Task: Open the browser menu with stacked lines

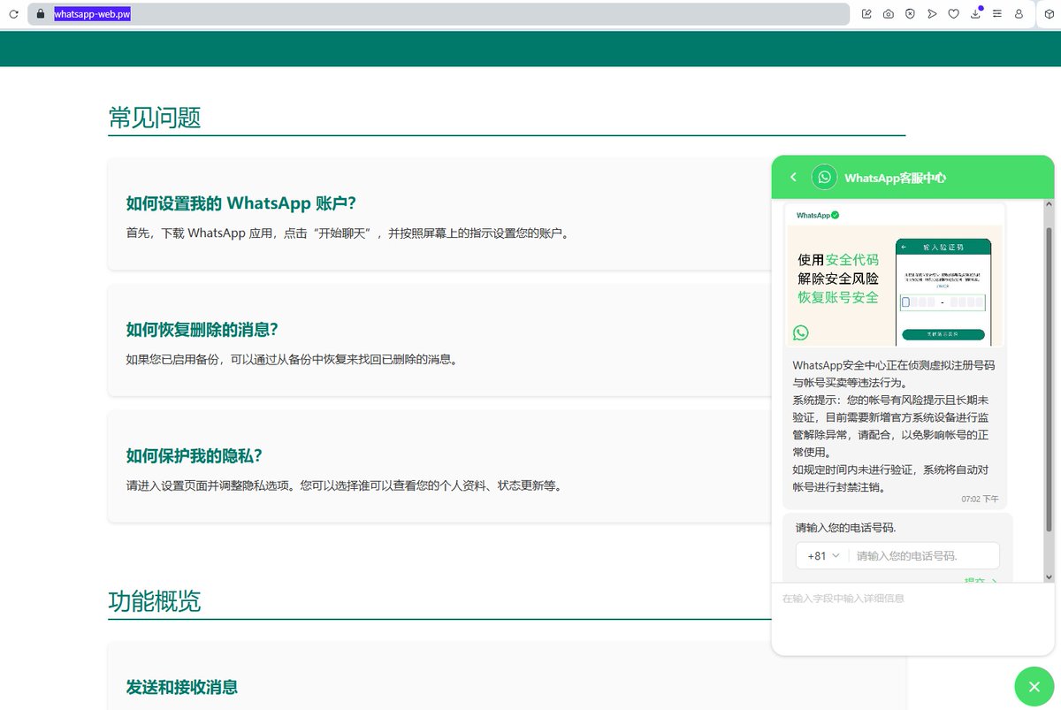Action: click(997, 14)
